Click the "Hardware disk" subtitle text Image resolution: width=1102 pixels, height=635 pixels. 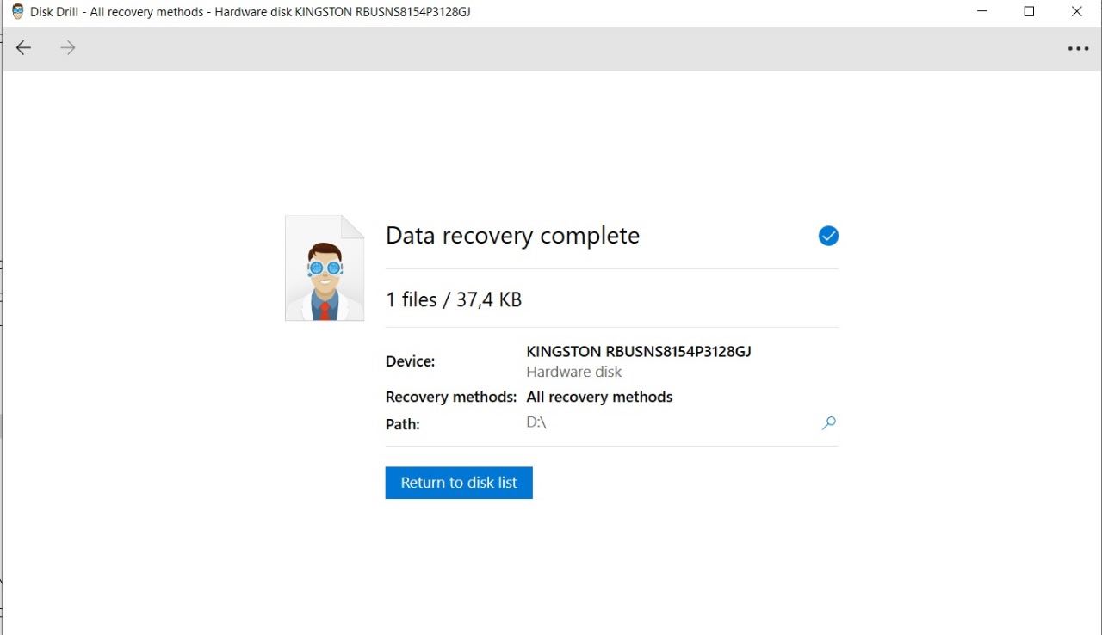point(573,372)
